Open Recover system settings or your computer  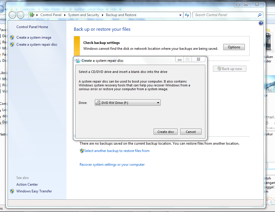coord(112,164)
